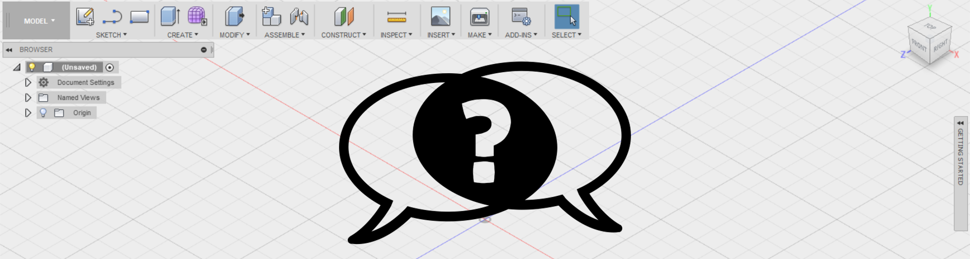This screenshot has width=970, height=259.
Task: Click the BROWSER panel title
Action: click(x=36, y=49)
